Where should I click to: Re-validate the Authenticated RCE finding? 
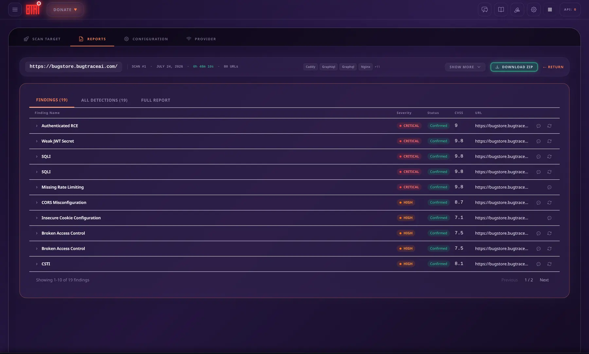pos(549,126)
